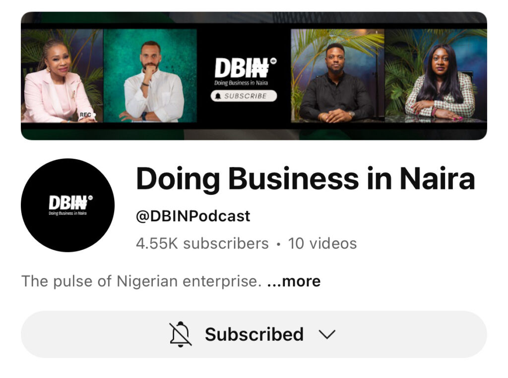Click the Doing Business in Naira channel title

coord(306,179)
